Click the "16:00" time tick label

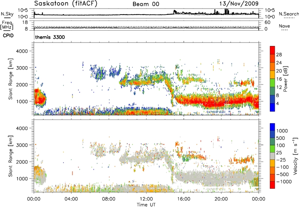184,199
